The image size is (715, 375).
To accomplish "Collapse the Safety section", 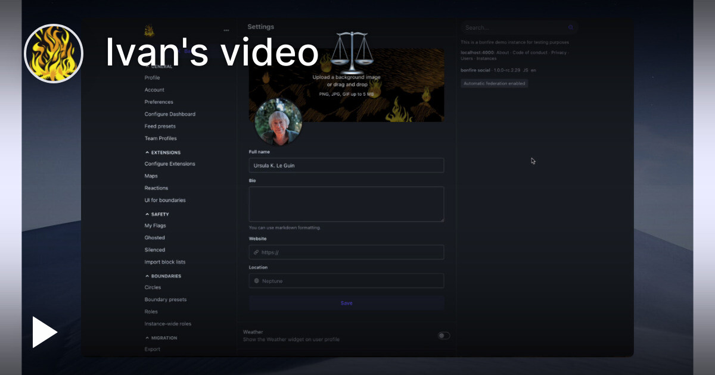I will pos(147,214).
